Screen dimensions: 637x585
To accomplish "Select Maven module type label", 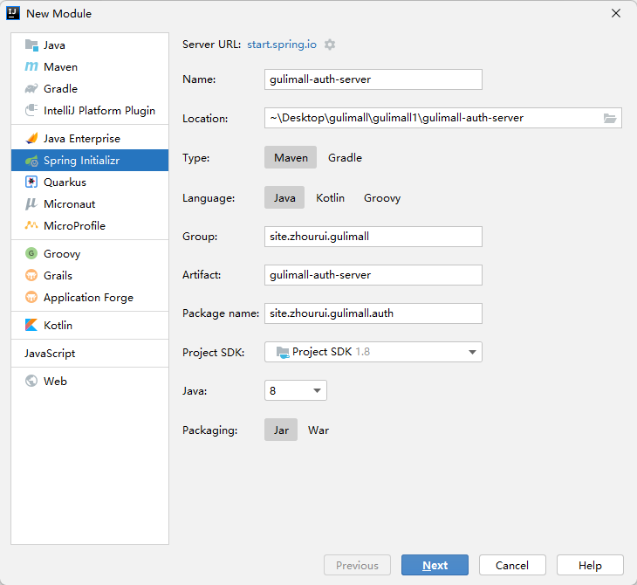I will coord(60,66).
